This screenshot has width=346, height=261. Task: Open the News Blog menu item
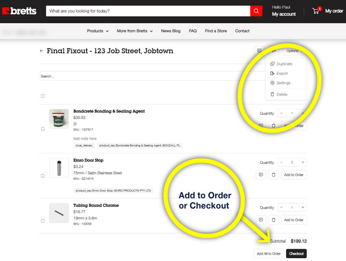(171, 31)
